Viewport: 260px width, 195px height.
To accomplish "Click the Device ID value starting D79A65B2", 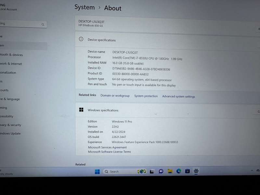I will pos(141,69).
